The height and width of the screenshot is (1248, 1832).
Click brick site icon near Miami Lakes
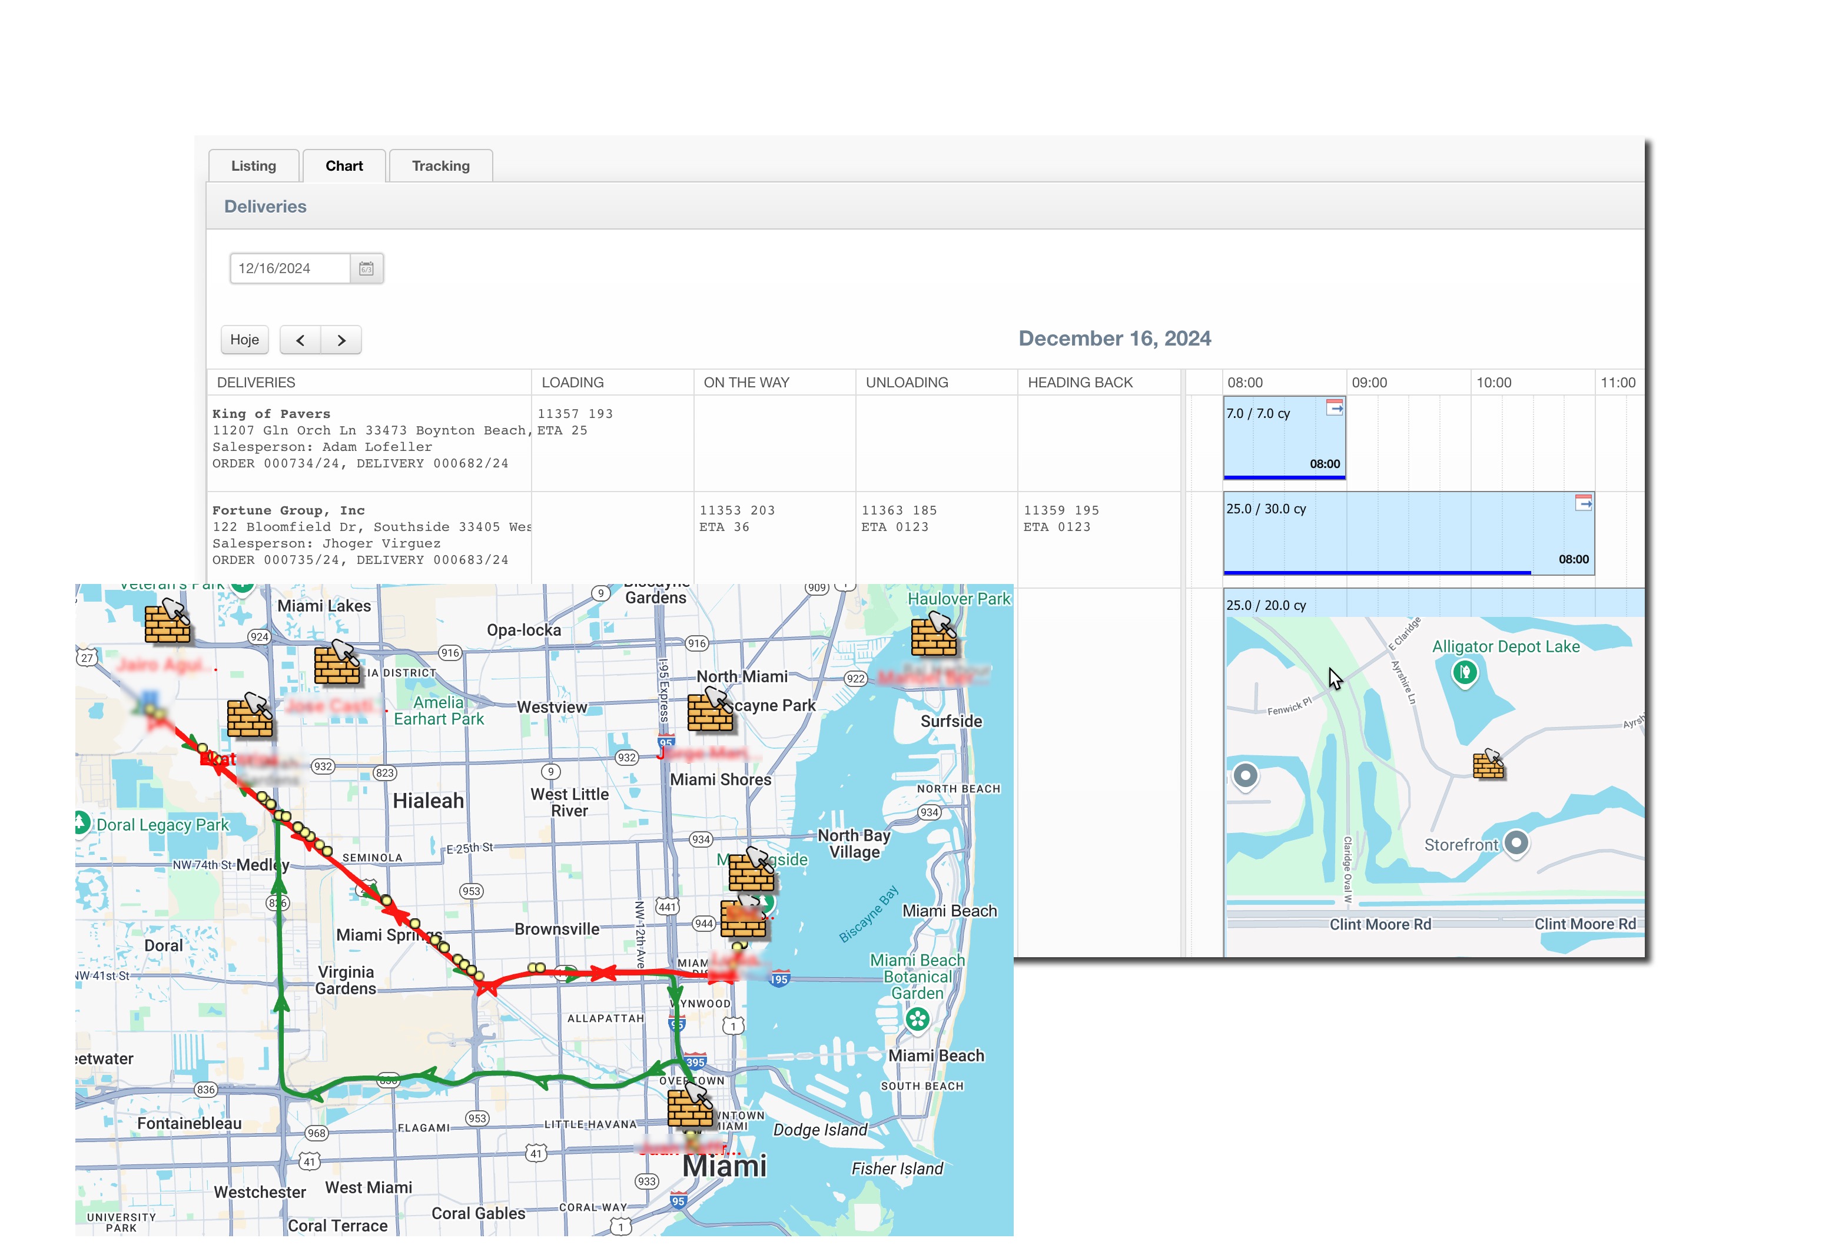337,662
